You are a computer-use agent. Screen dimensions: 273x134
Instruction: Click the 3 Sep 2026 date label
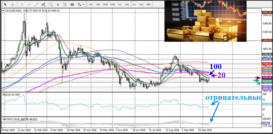188,130
